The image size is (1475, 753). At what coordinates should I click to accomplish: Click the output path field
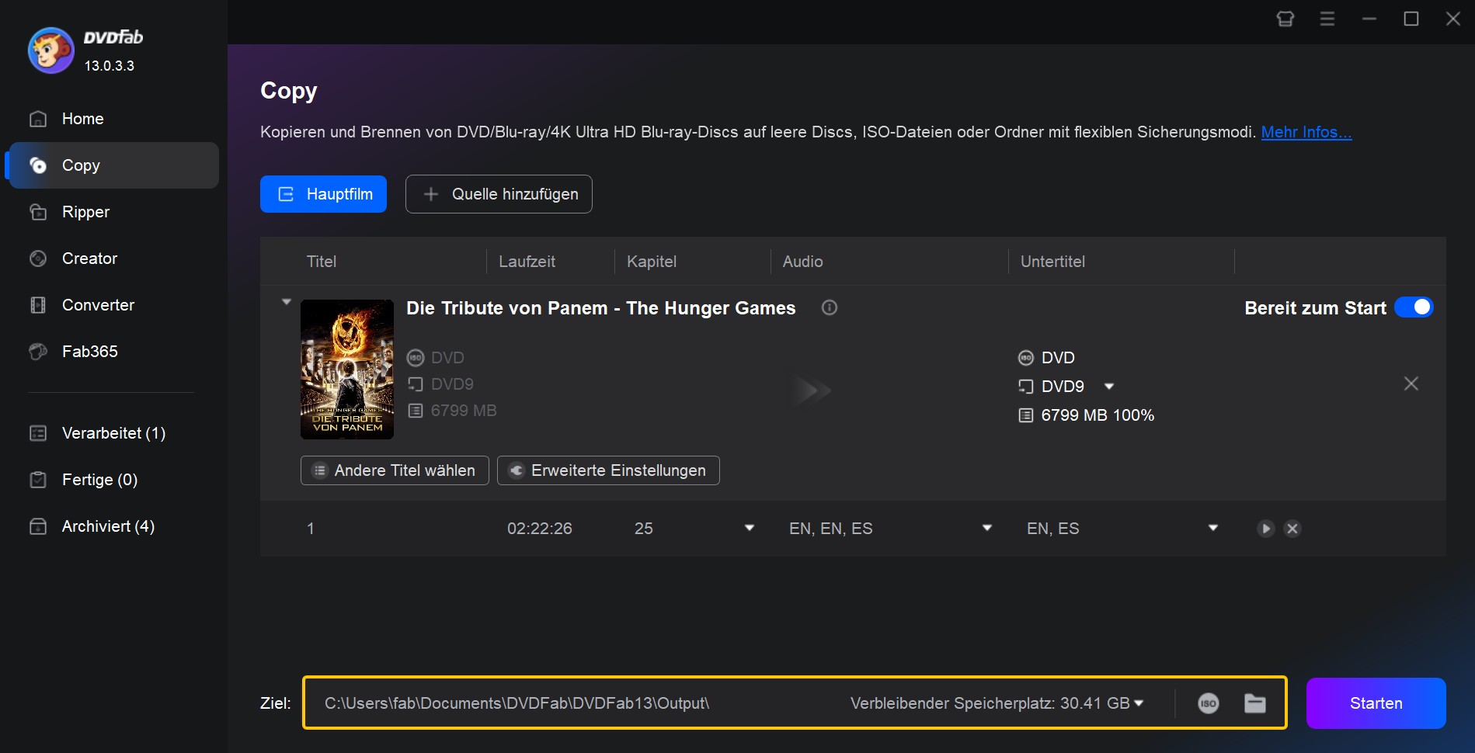pyautogui.click(x=517, y=703)
